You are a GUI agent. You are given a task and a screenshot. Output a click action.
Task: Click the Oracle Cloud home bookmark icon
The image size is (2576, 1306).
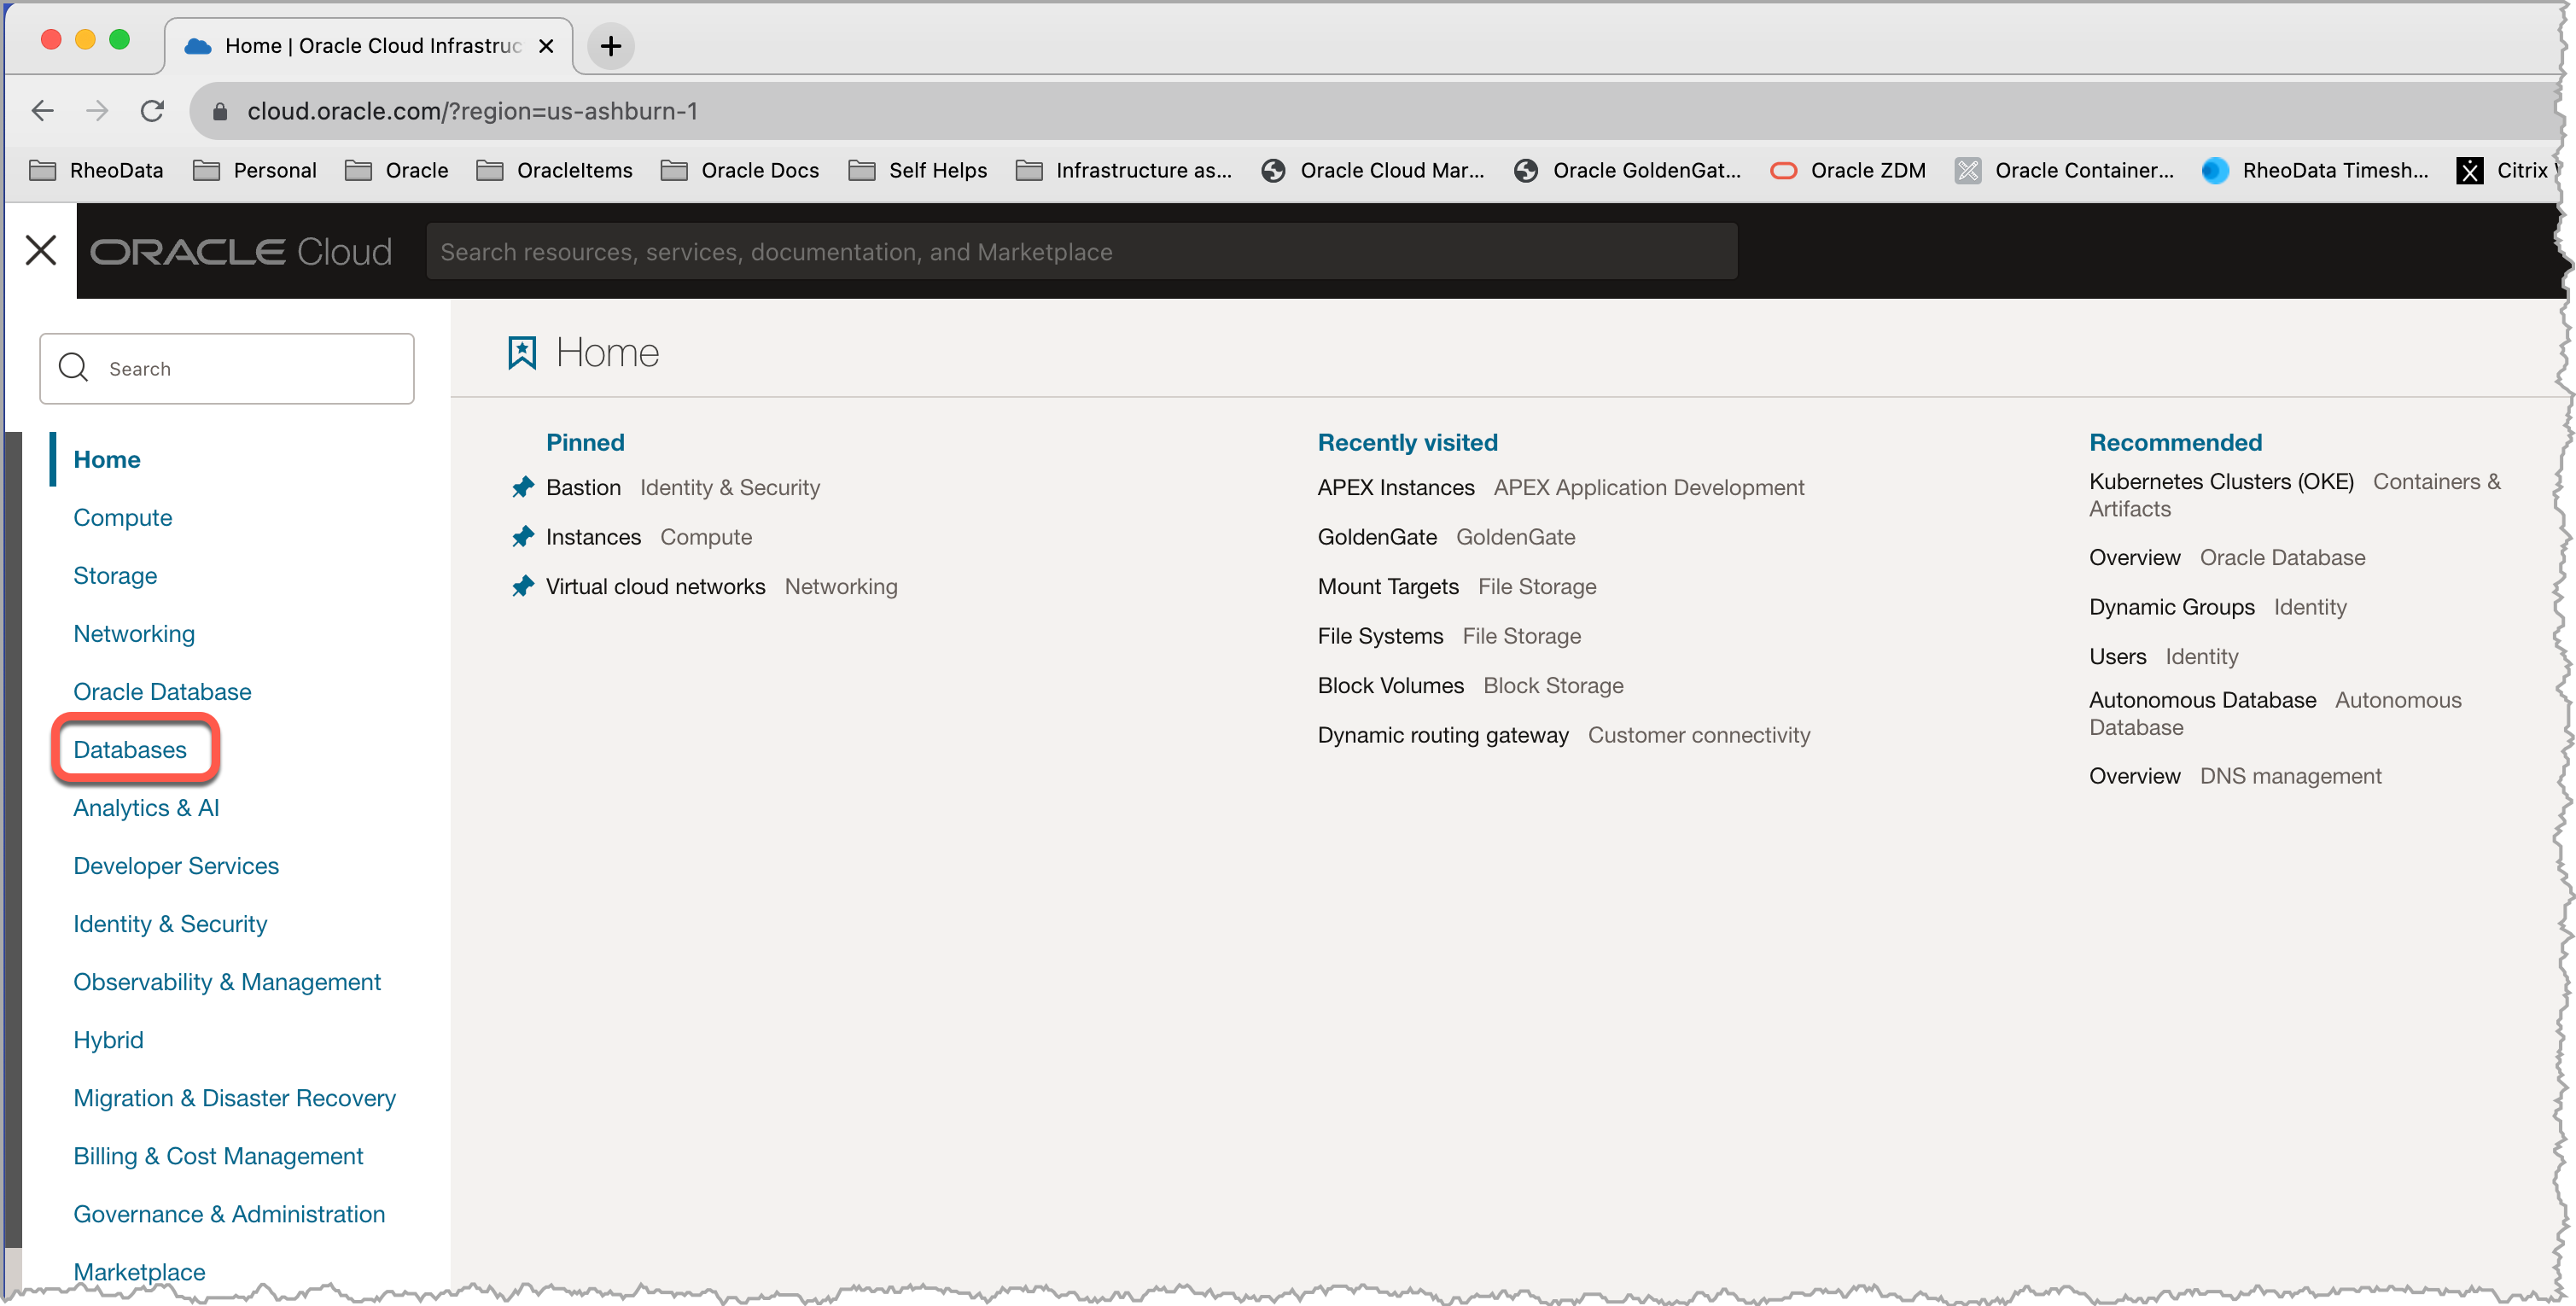[522, 353]
